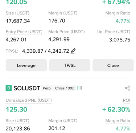Open the SOLUSDT pair title
This screenshot has height=133, width=136.
(x=27, y=88)
